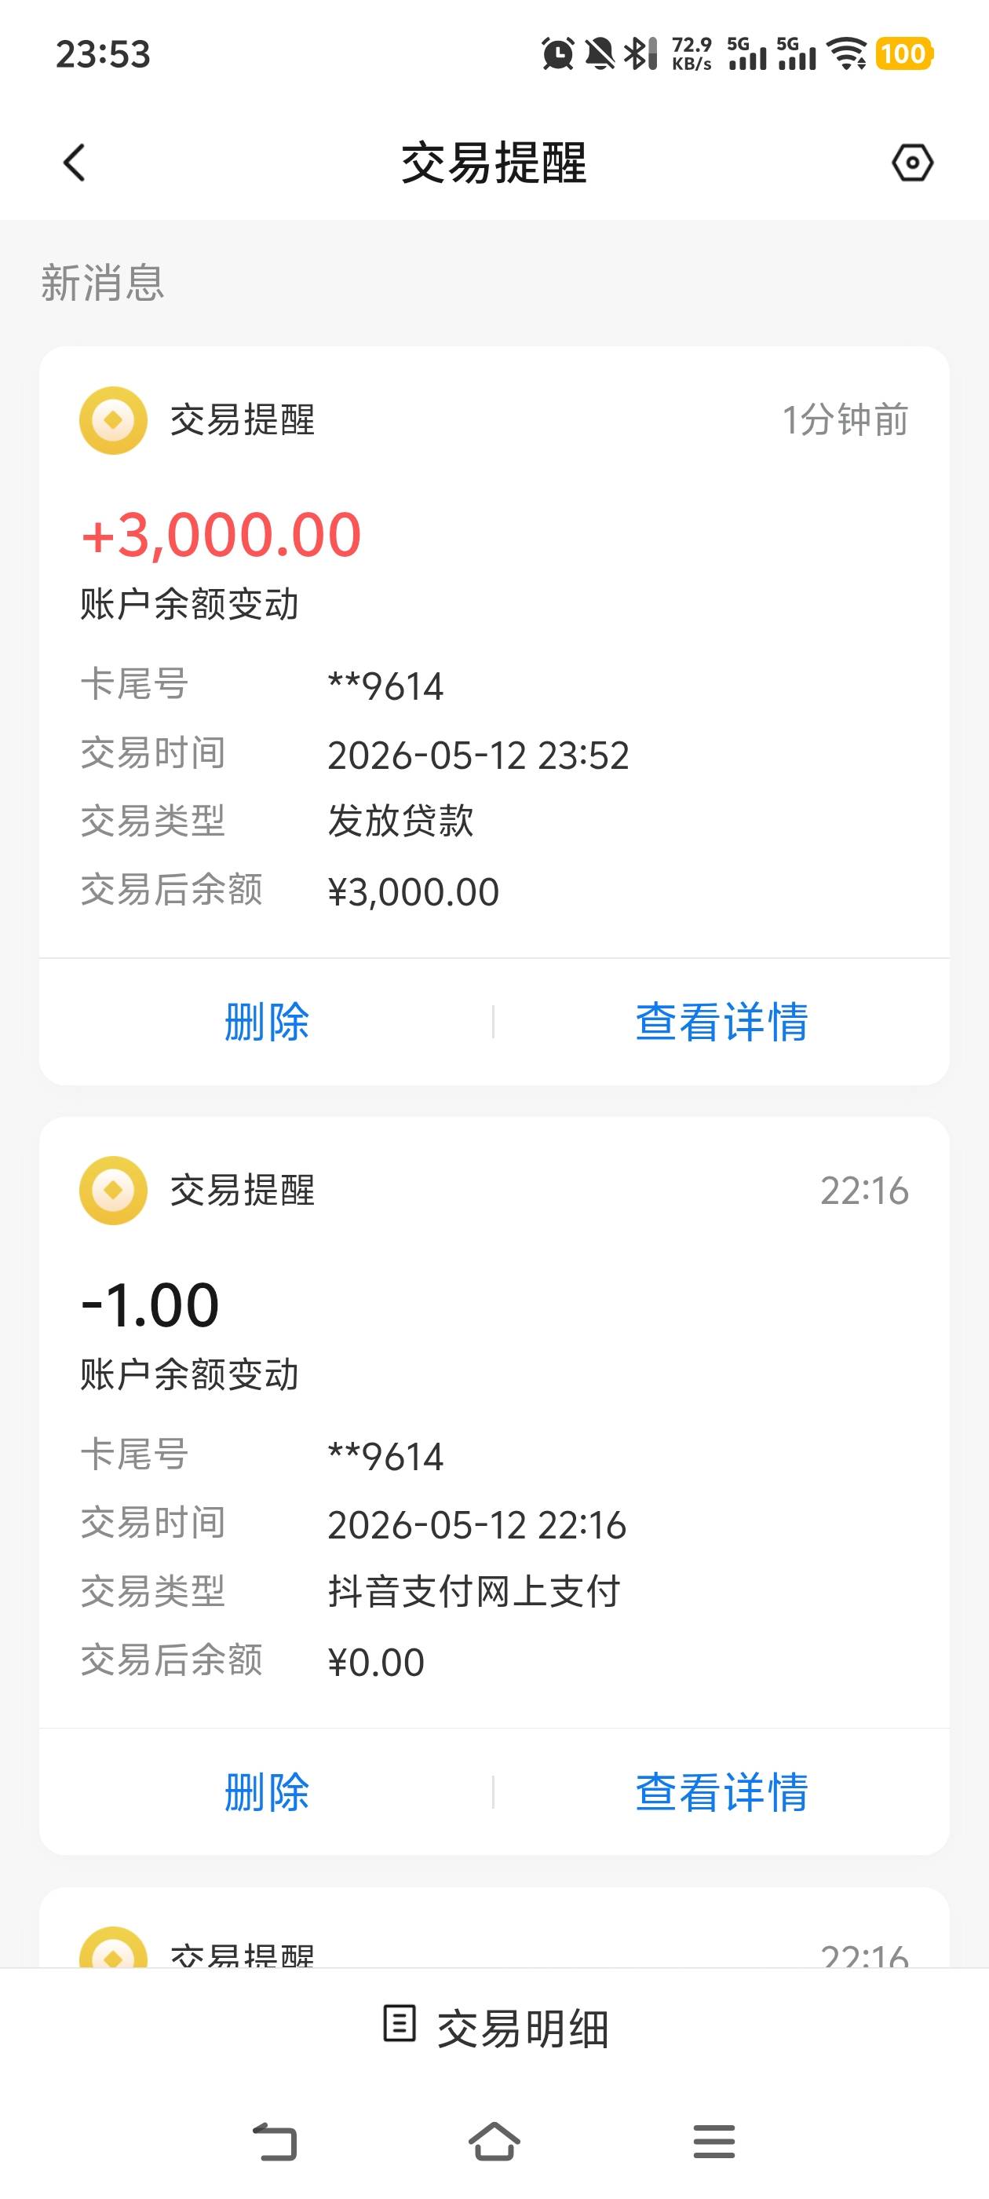View details of the 抖音支付网上支付 transaction
Viewport: 989px width, 2199px height.
721,1792
